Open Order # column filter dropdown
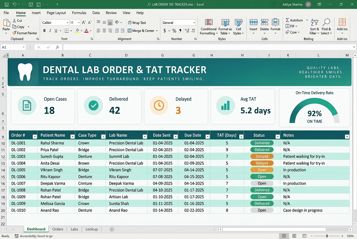 click(x=35, y=137)
